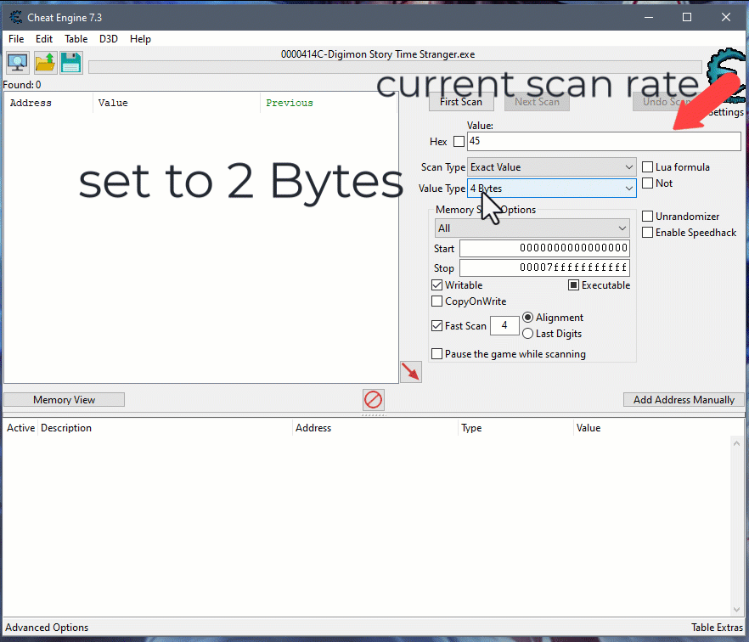Click the Add Address Manually button
Viewport: 749px width, 642px height.
[684, 400]
